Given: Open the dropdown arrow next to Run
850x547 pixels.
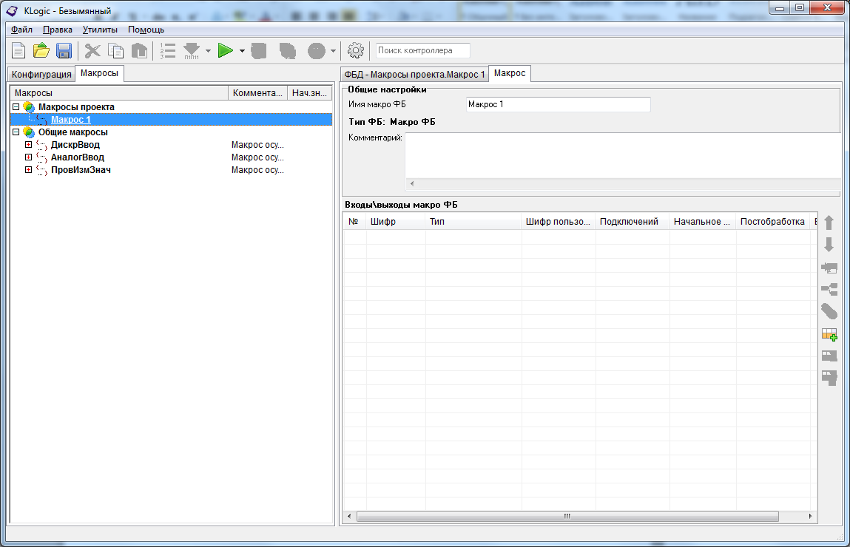Looking at the screenshot, I should [x=242, y=51].
